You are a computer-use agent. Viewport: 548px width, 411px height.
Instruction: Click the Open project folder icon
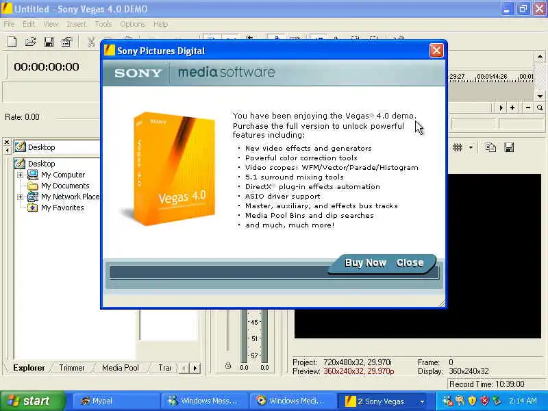31,42
